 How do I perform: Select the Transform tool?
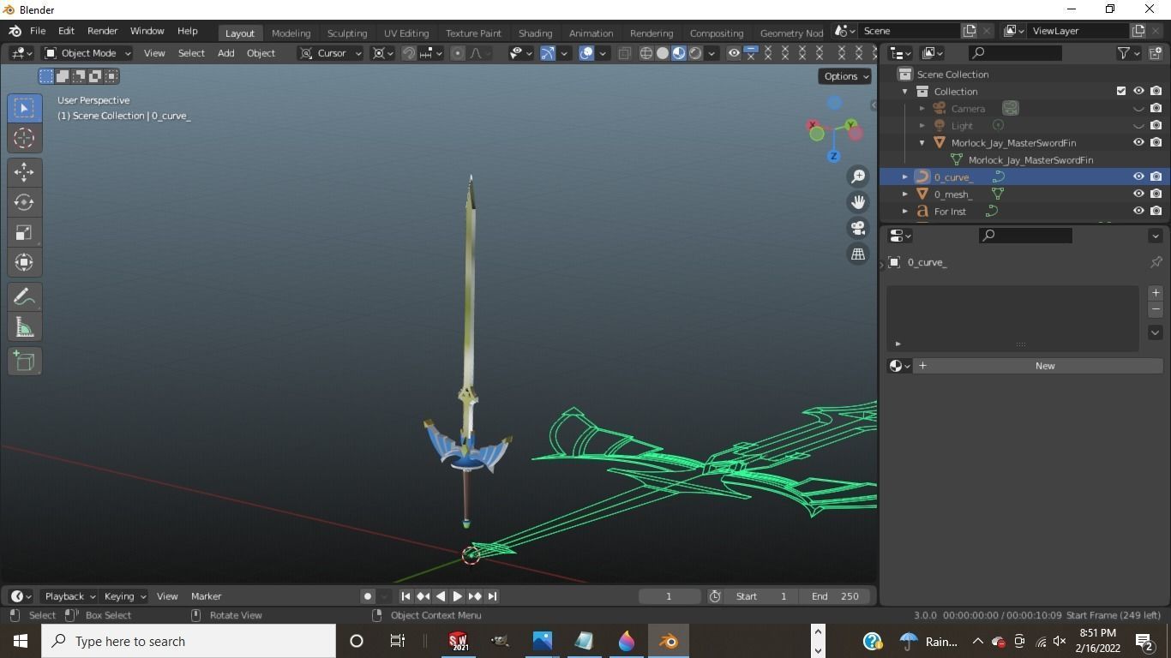[24, 262]
